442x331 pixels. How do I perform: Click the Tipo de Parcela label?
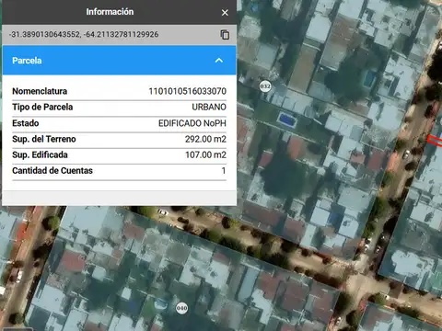pos(42,107)
